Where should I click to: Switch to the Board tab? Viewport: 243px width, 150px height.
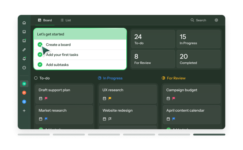click(x=45, y=20)
